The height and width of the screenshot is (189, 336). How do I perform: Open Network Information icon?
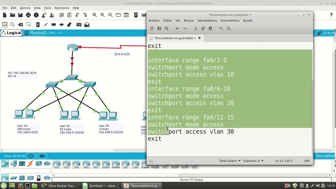36,15
